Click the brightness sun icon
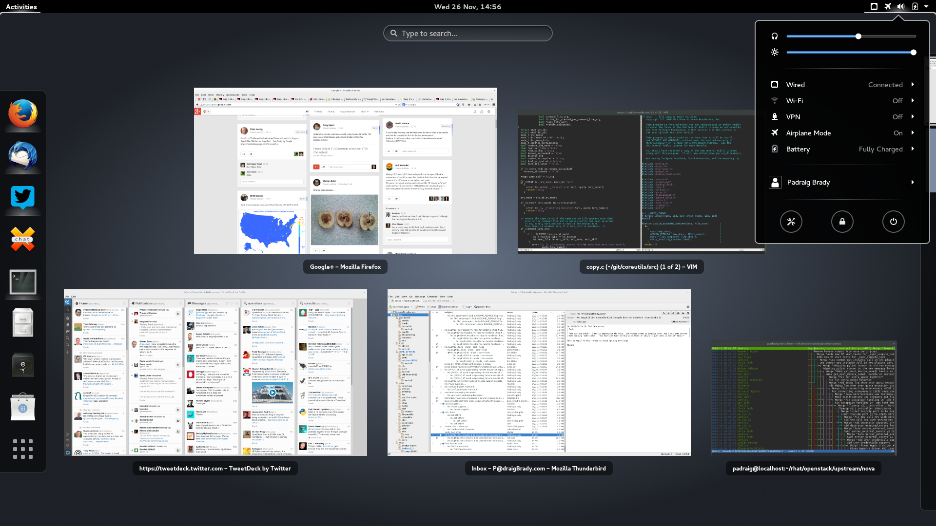 [x=775, y=52]
